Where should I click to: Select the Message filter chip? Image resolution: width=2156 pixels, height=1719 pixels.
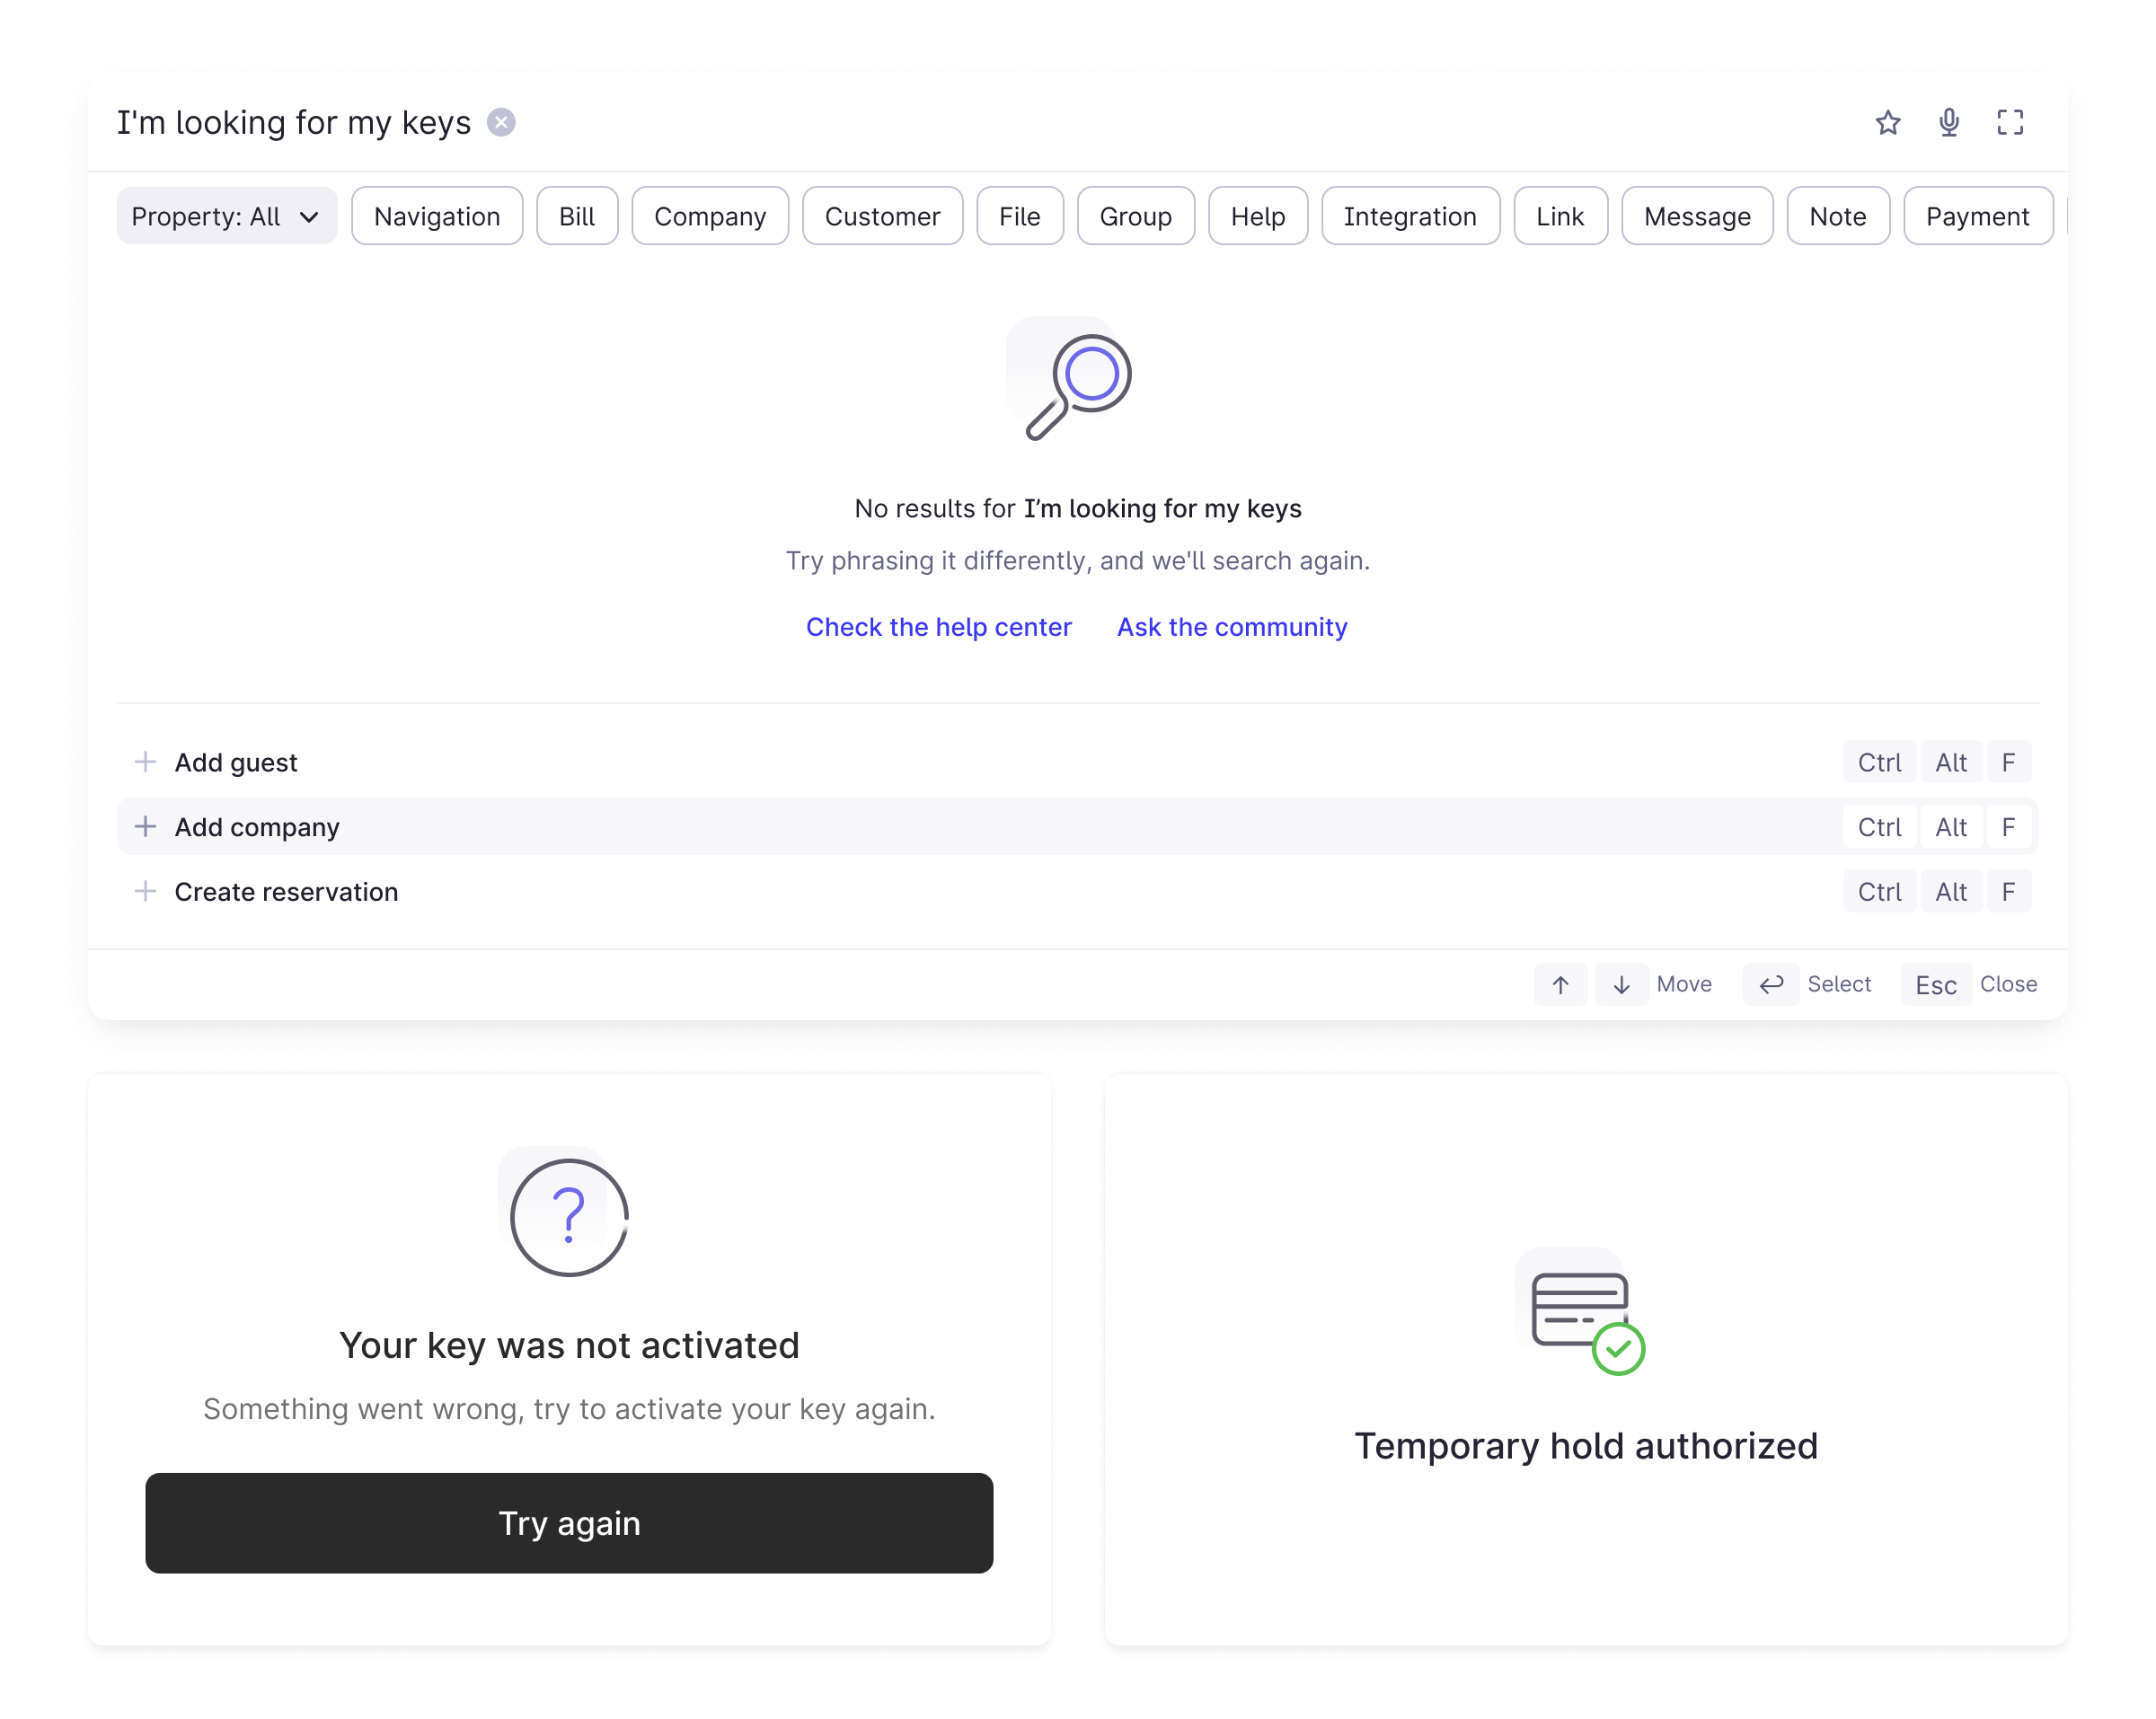[x=1696, y=216]
